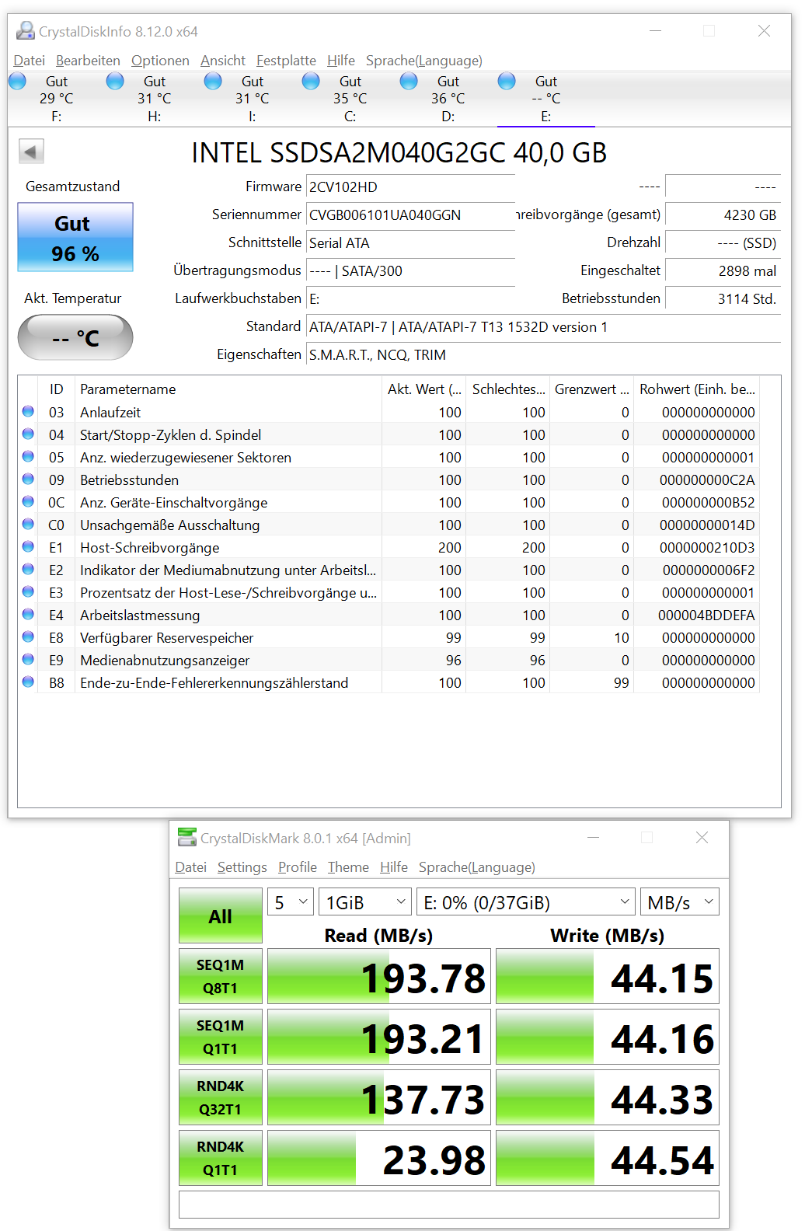Viewport: 805px width, 1231px height.
Task: Start SEQ1M Q8T1 benchmark test
Action: point(221,976)
